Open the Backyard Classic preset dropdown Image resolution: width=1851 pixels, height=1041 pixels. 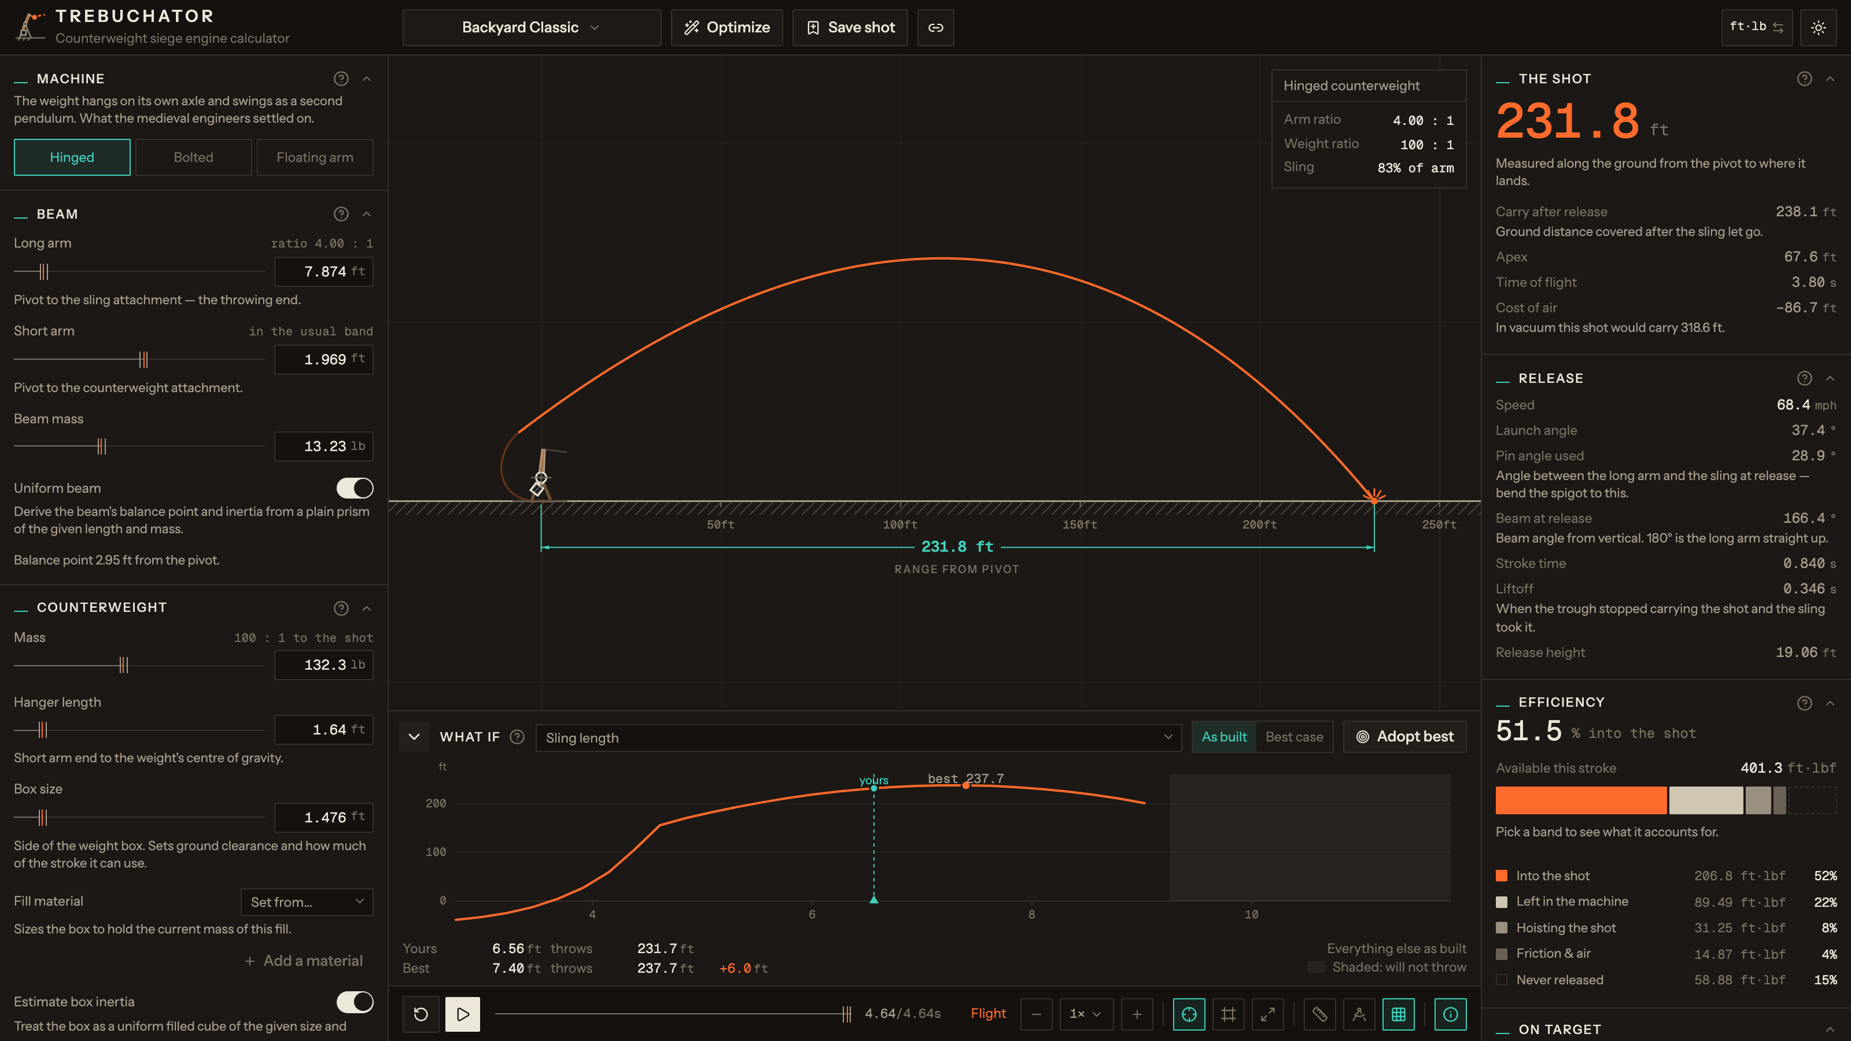[532, 27]
